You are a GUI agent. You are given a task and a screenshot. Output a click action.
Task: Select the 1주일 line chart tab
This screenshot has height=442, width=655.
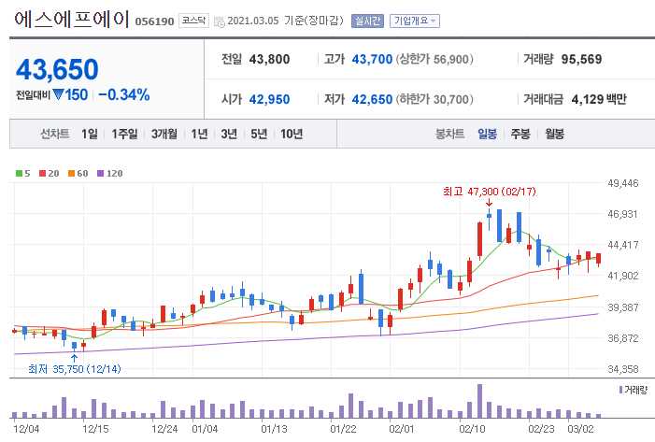point(124,135)
